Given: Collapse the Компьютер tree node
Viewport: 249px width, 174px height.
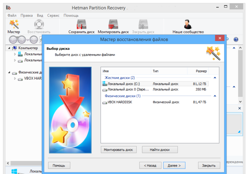Looking at the screenshot, I should pyautogui.click(x=9, y=48).
